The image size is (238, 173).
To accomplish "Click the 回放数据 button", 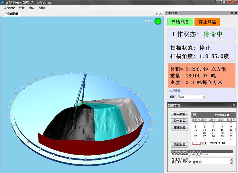I will 179,145.
